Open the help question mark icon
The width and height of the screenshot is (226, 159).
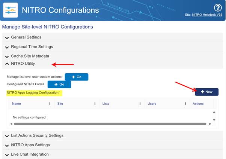pyautogui.click(x=218, y=8)
